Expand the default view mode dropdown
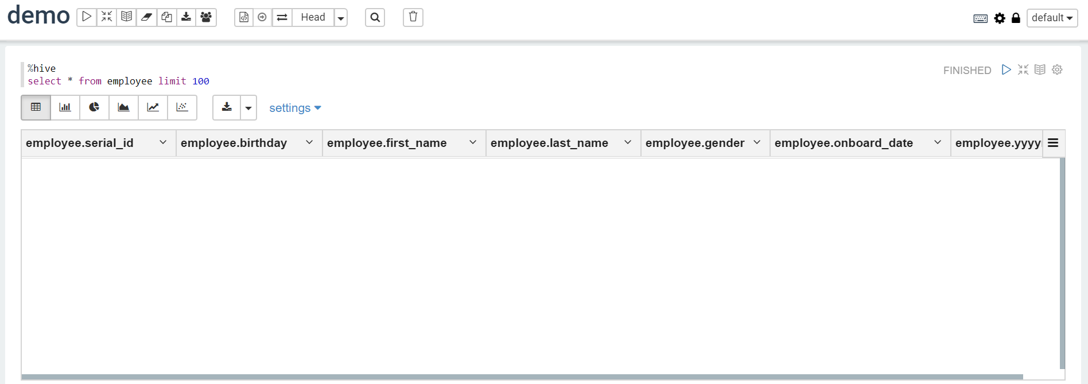 [x=1052, y=18]
